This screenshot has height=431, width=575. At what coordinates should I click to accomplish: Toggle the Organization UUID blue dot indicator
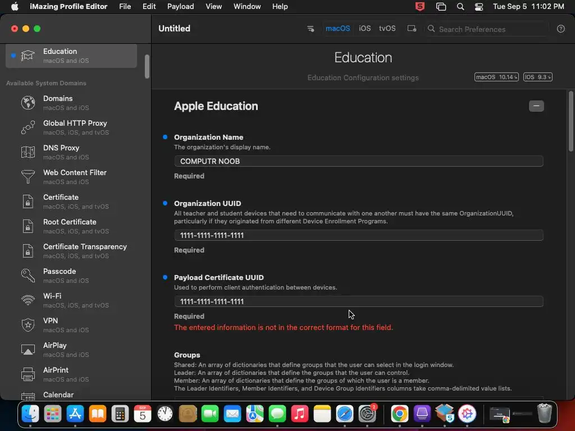click(165, 203)
